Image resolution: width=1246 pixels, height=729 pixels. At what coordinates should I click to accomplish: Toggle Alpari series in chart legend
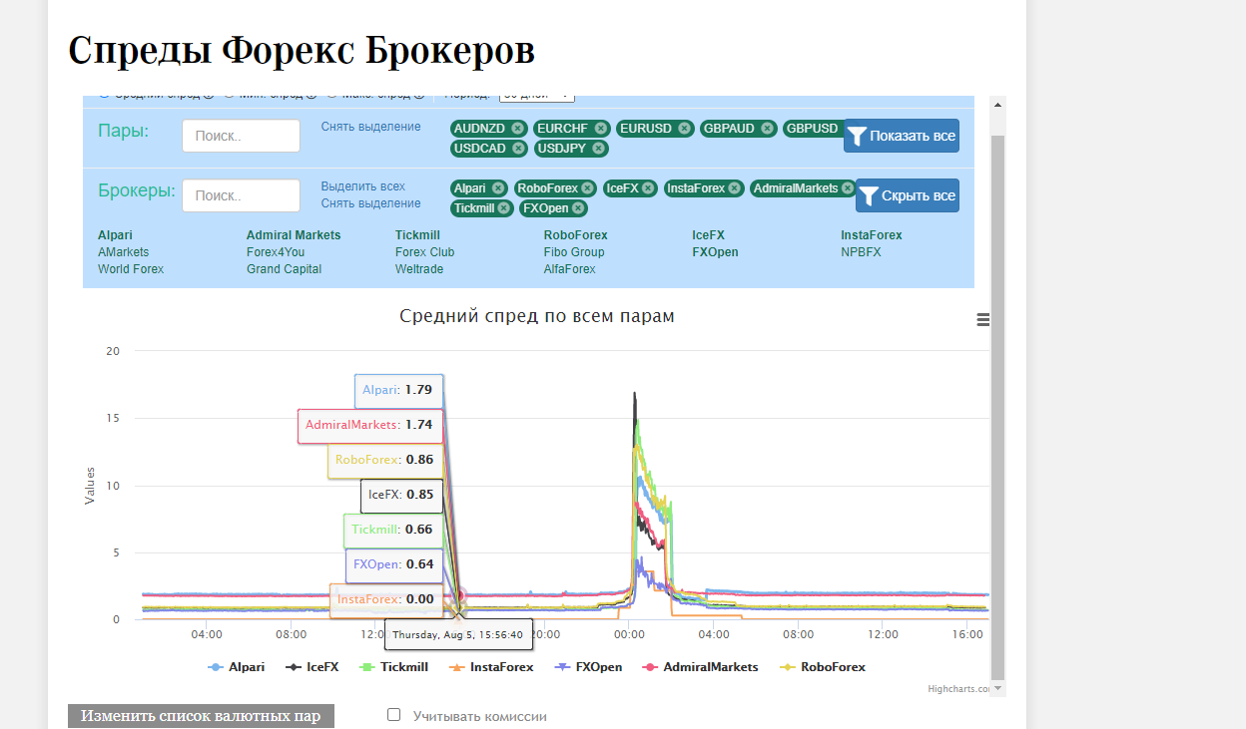point(237,667)
